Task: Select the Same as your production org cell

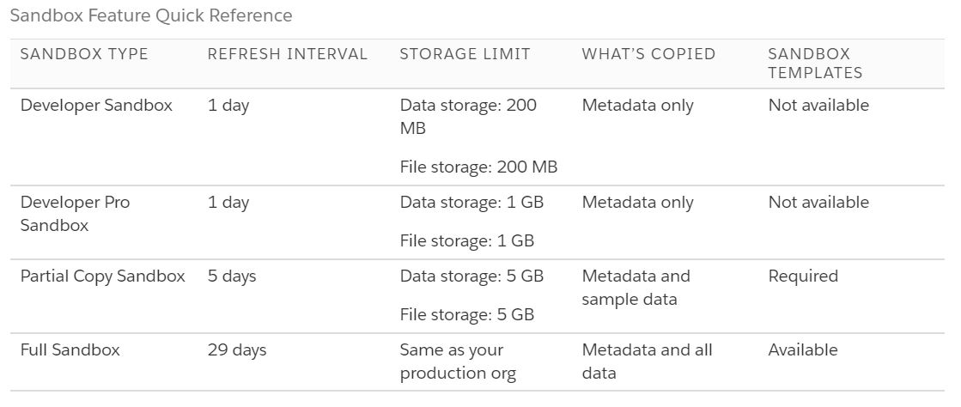Action: (x=456, y=361)
